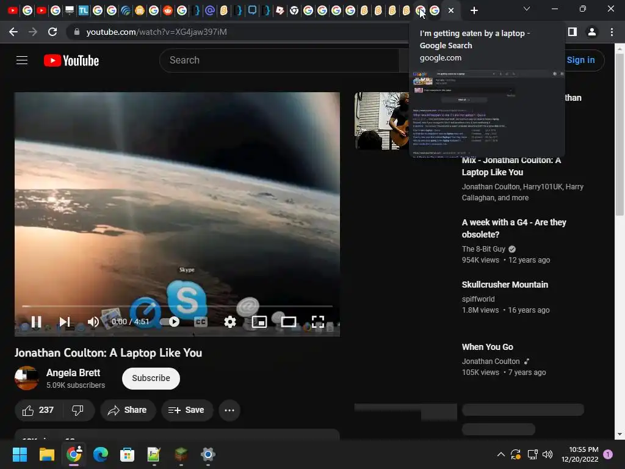
Task: Reload the current page
Action: (x=52, y=32)
